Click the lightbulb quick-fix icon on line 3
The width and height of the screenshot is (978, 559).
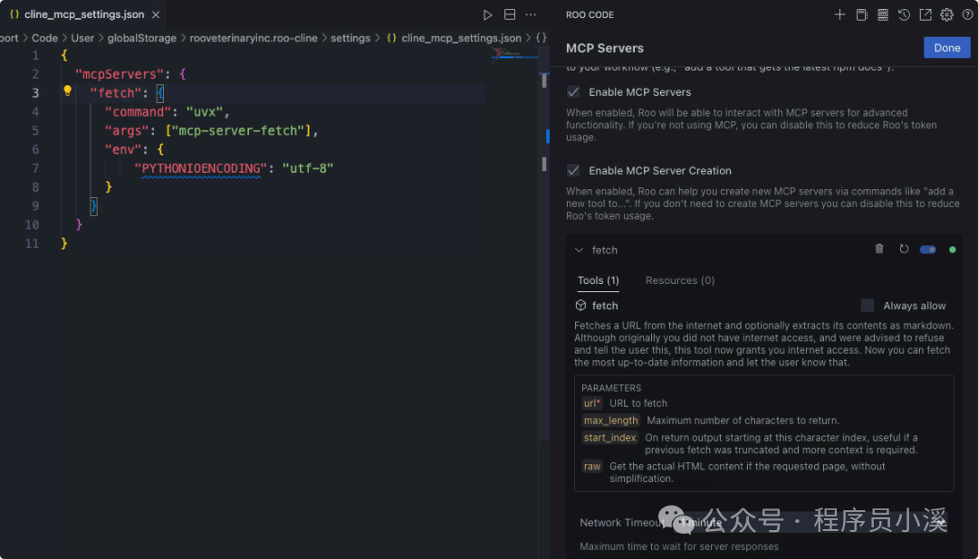pos(67,91)
